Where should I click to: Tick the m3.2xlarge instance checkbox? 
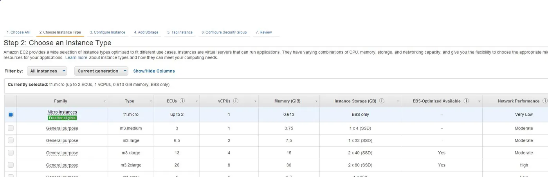tap(11, 165)
